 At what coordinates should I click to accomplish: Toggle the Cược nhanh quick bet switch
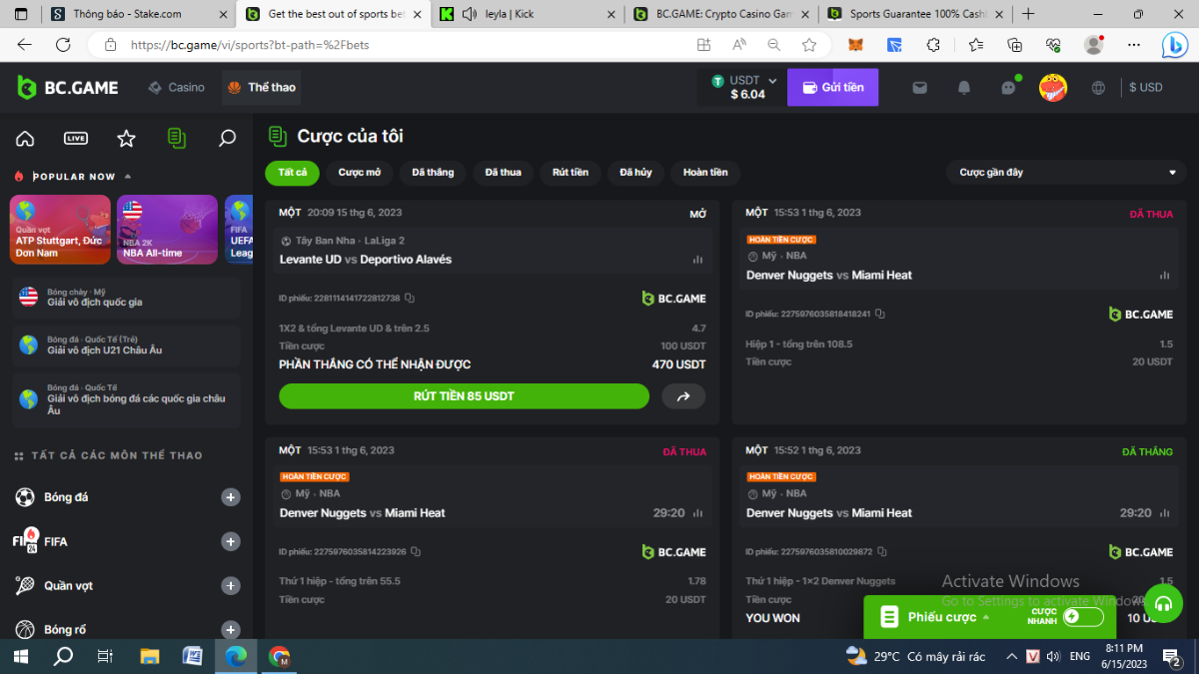pyautogui.click(x=1083, y=616)
